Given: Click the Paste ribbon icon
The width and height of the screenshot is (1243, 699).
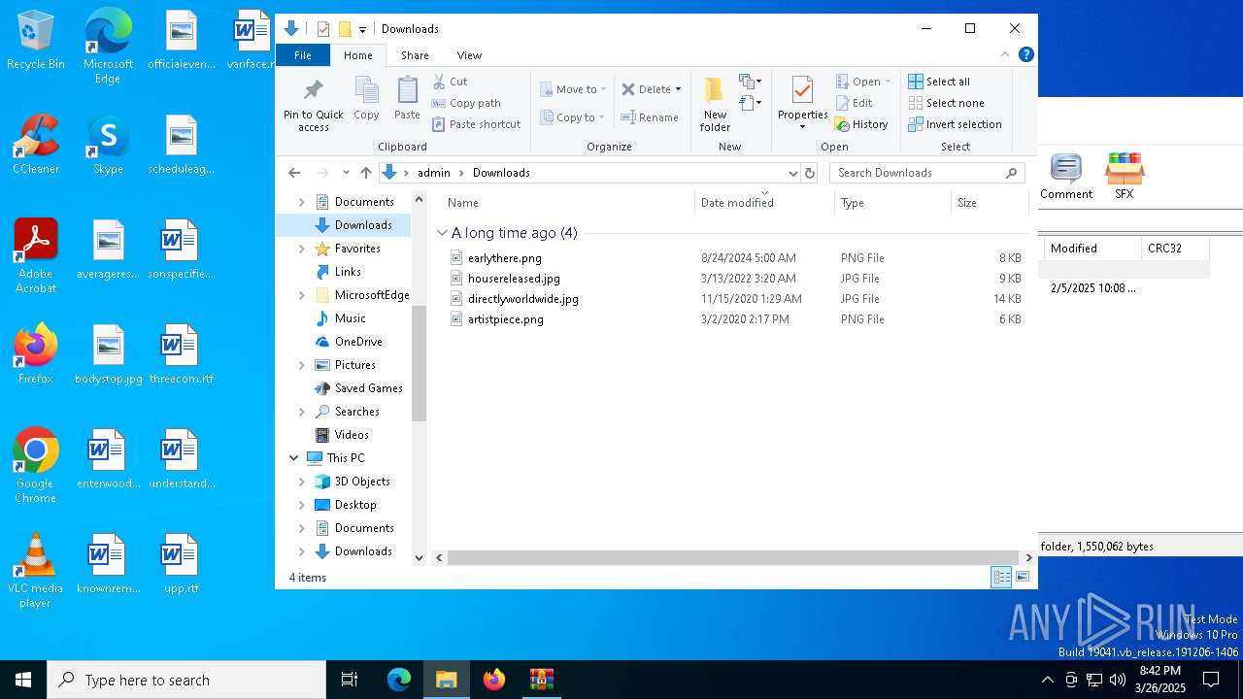Looking at the screenshot, I should [x=407, y=99].
